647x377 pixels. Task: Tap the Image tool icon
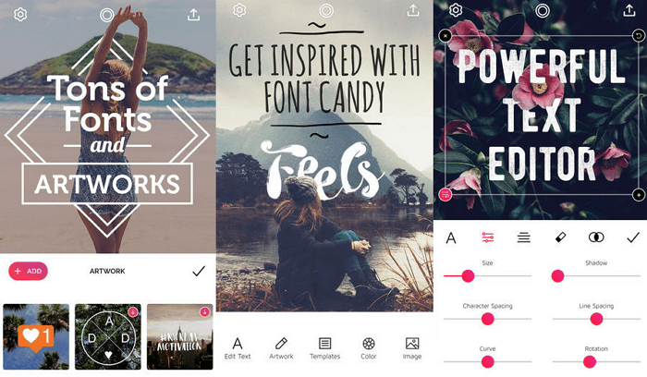pos(412,348)
